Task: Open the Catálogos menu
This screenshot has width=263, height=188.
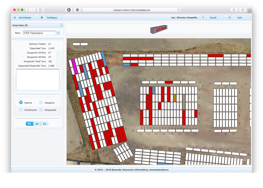Action: [x=51, y=18]
